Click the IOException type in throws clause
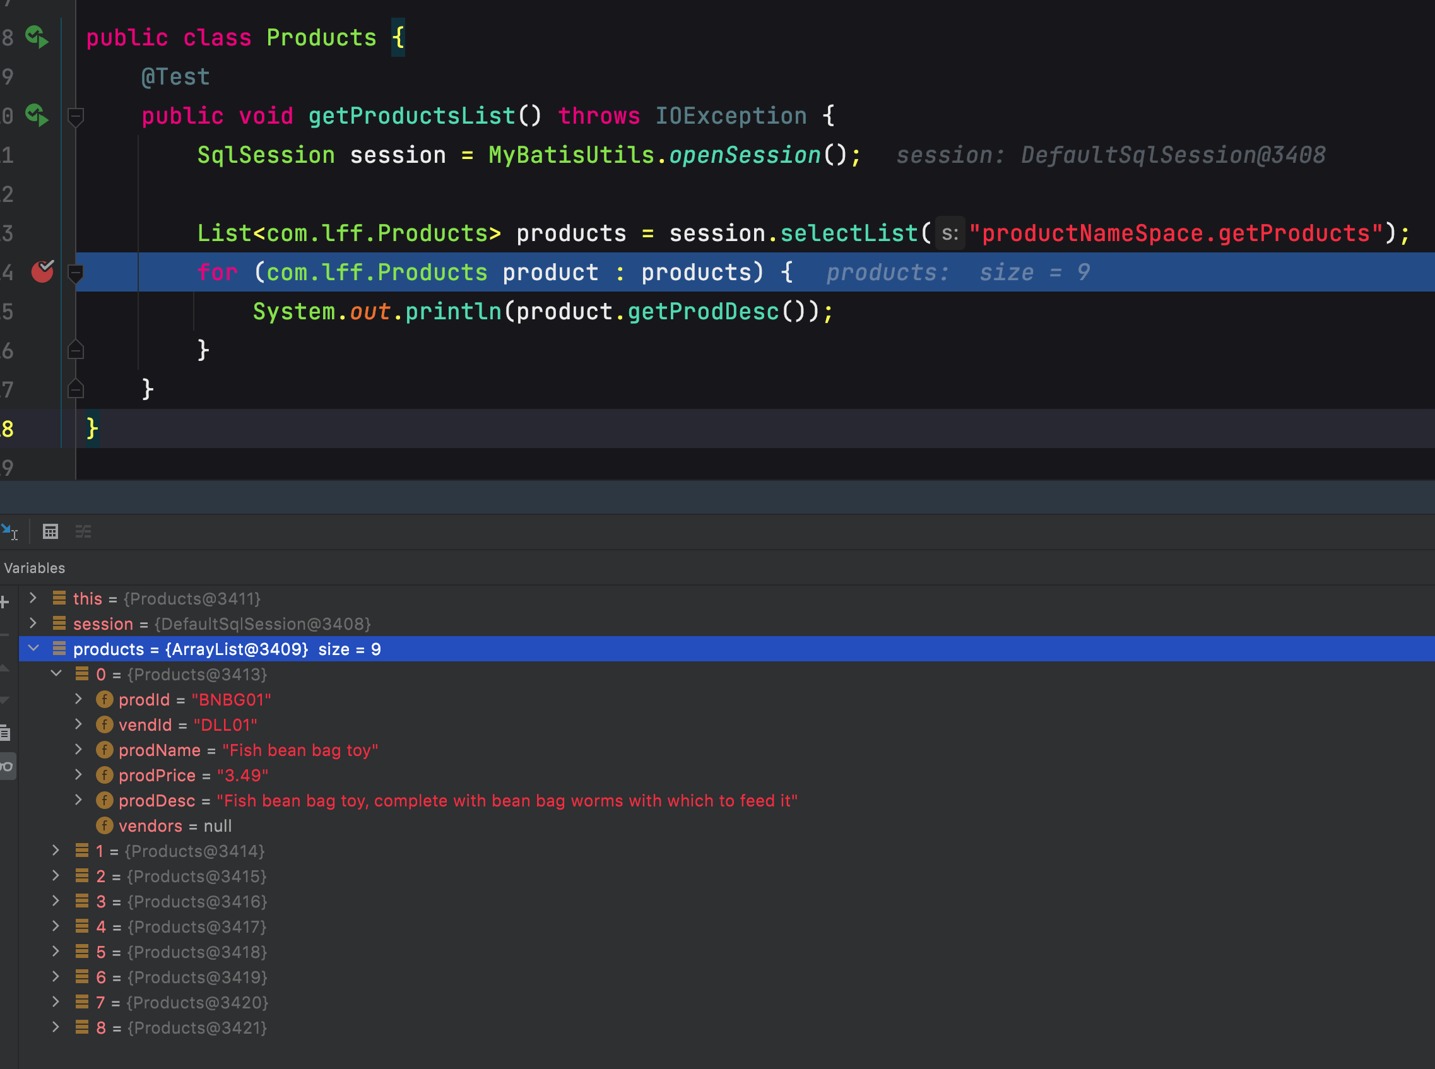The image size is (1435, 1069). [x=731, y=116]
